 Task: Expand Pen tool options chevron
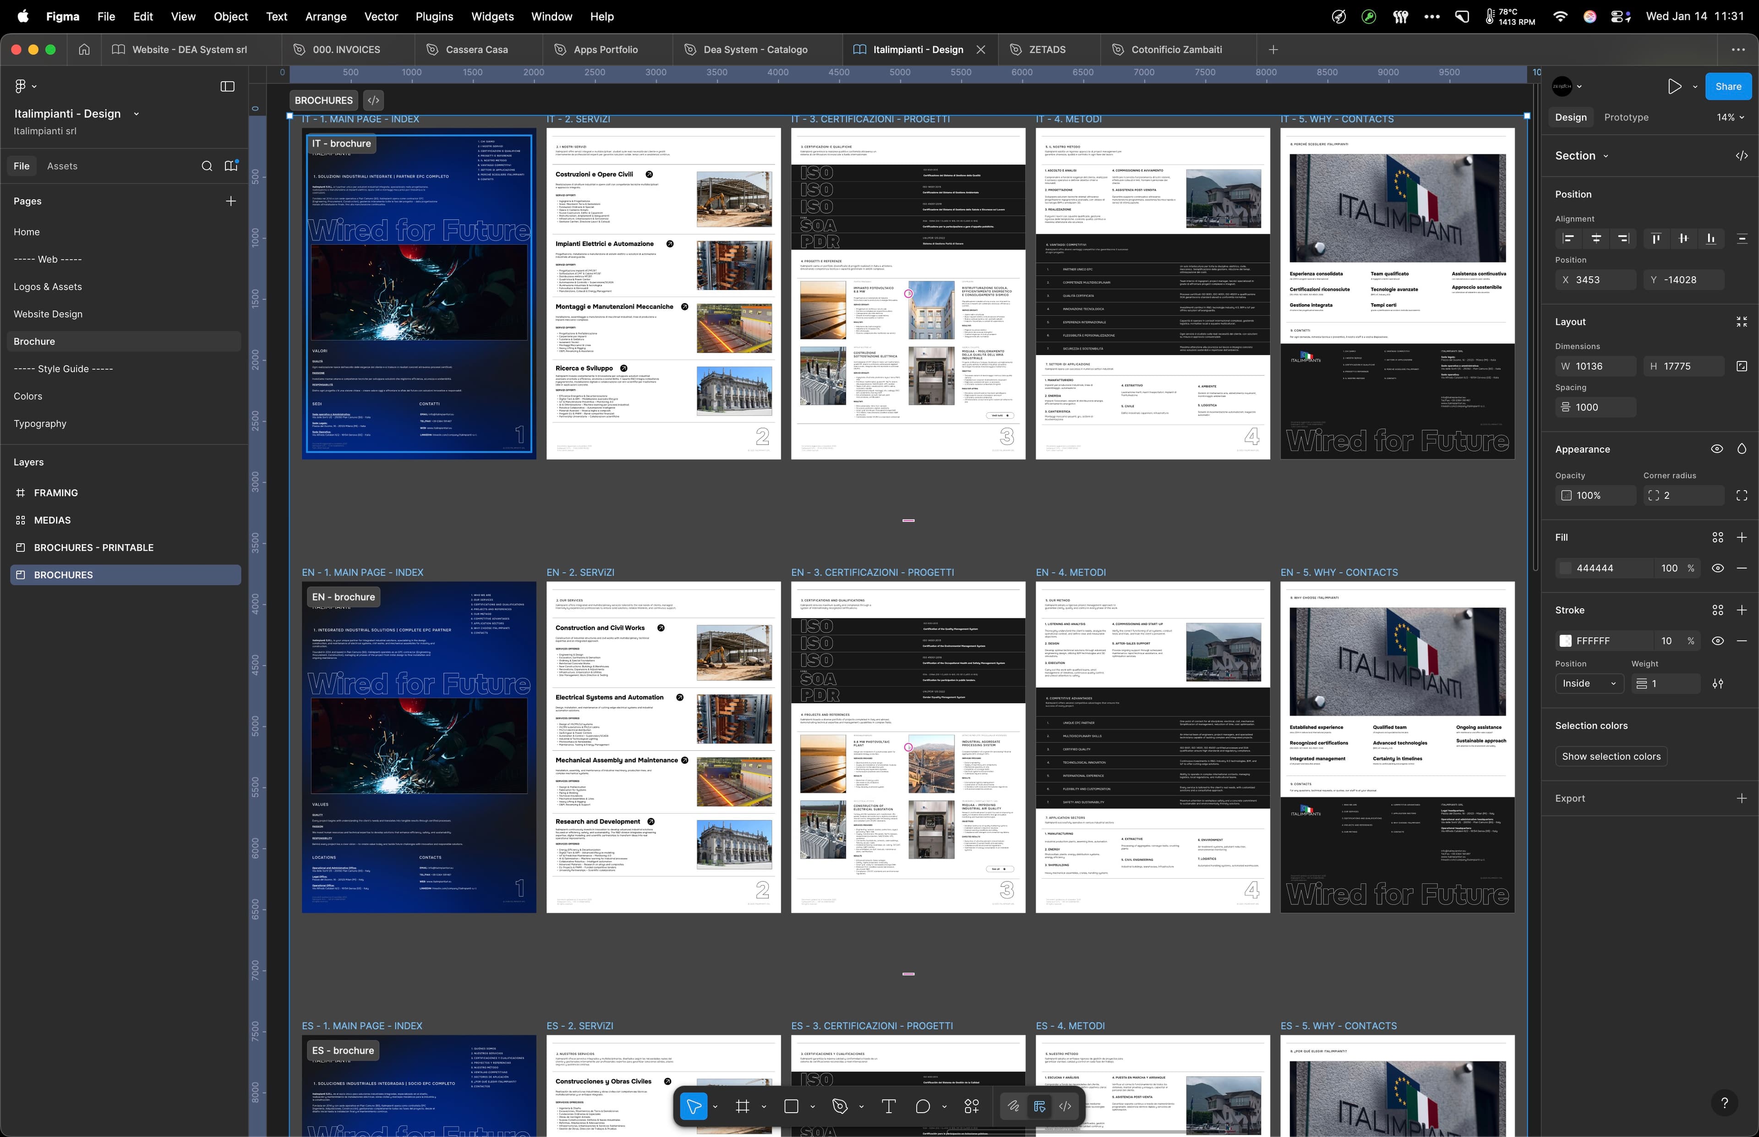[862, 1106]
